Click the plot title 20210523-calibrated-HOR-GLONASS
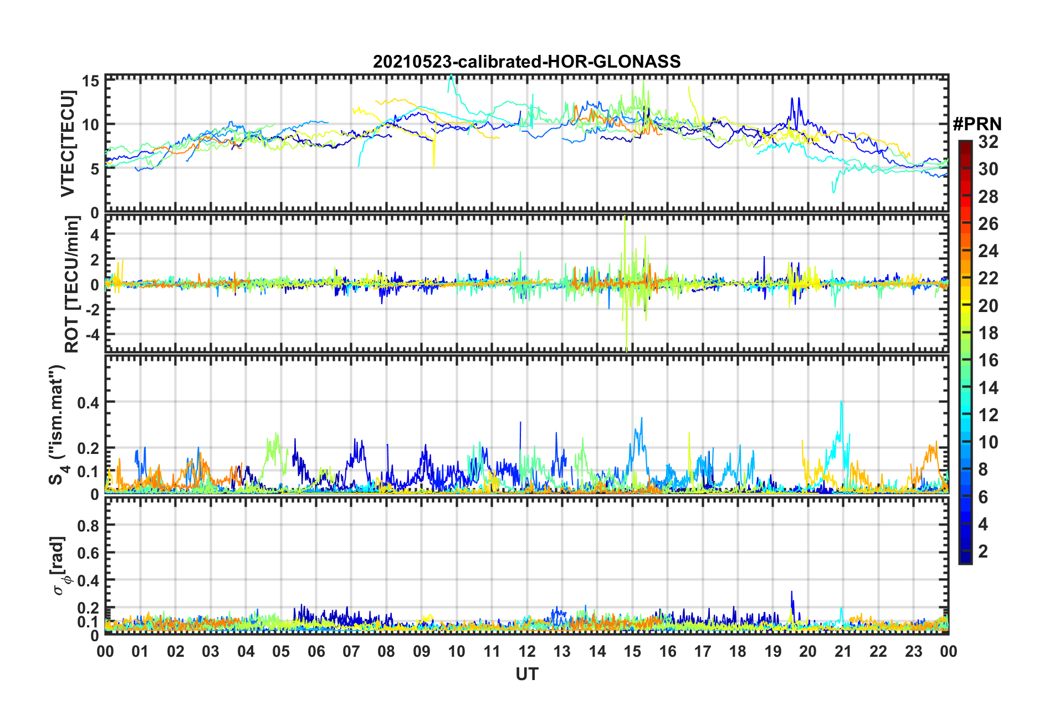1054x705 pixels. click(526, 62)
